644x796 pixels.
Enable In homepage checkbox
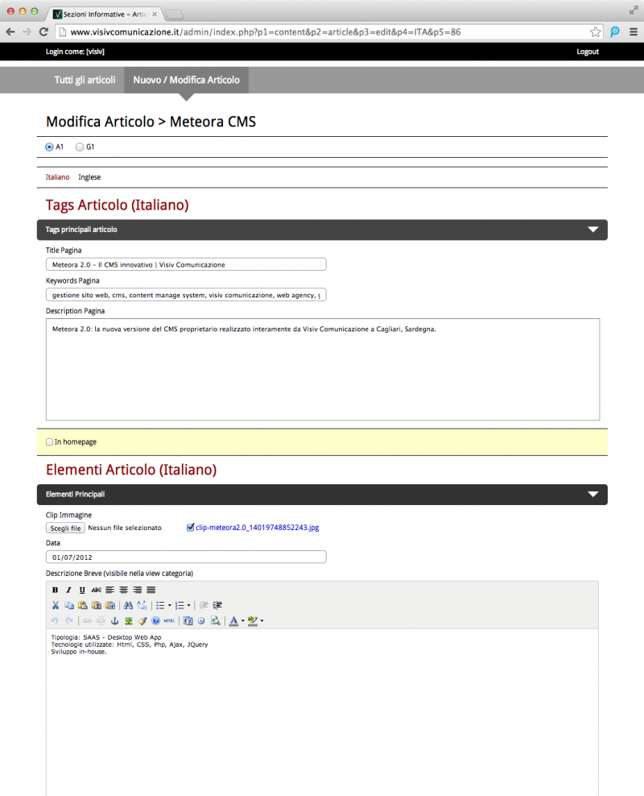coord(49,442)
